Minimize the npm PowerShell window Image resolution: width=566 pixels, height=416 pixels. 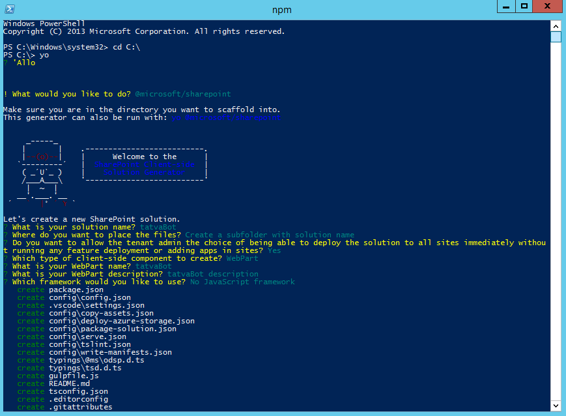[507, 7]
